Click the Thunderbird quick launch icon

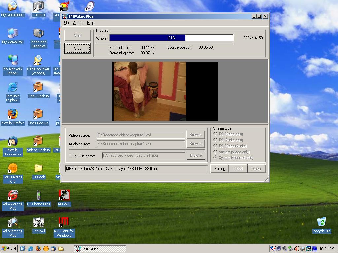click(53, 249)
